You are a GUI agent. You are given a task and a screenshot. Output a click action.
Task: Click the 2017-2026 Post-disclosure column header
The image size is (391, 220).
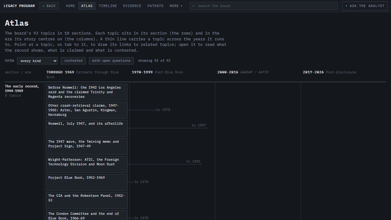330,72
